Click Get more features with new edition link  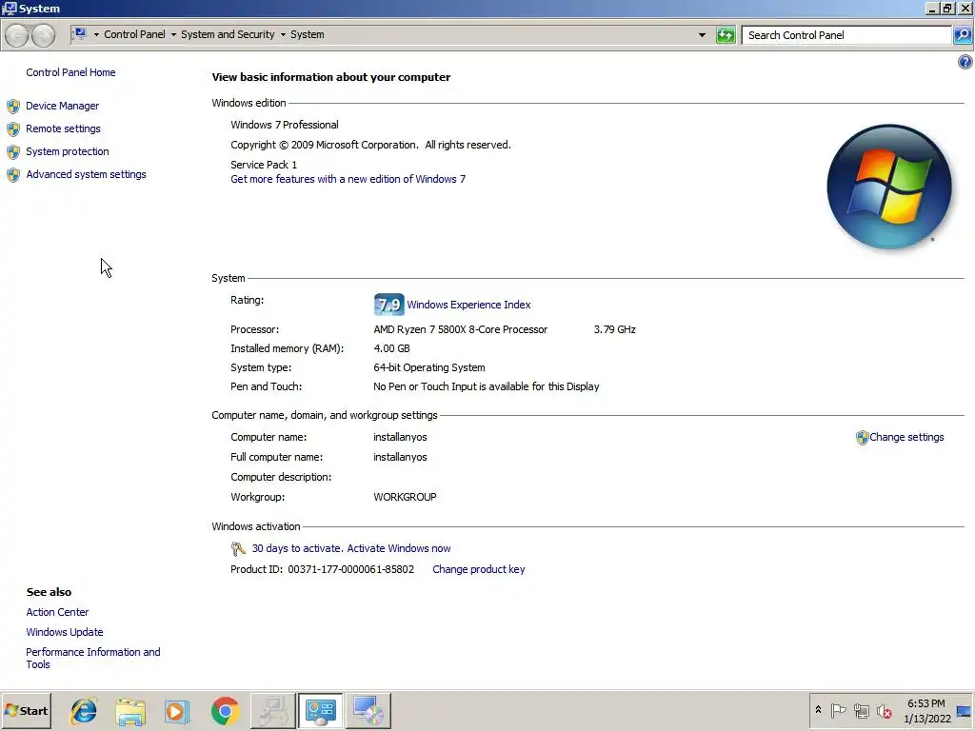(x=348, y=179)
